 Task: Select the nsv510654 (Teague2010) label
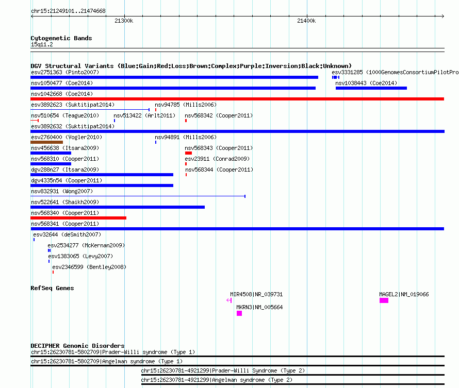[x=65, y=115]
